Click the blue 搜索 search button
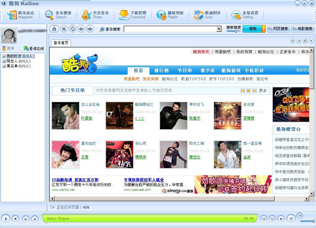This screenshot has height=228, width=316. [x=252, y=29]
